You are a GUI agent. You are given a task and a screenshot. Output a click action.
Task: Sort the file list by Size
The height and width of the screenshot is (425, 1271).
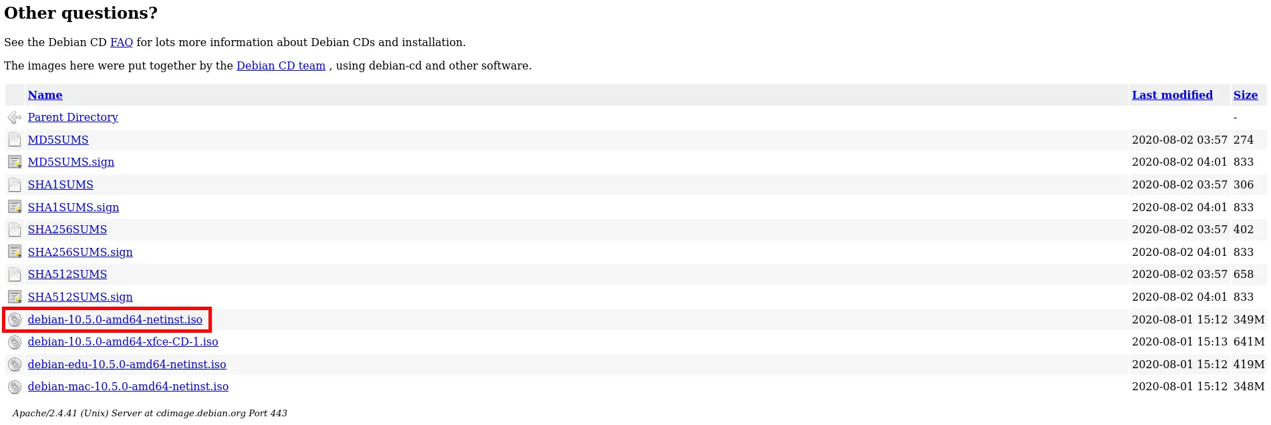click(x=1245, y=95)
